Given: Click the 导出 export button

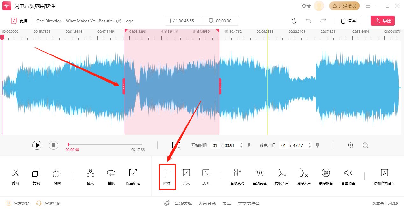Looking at the screenshot, I should point(382,21).
